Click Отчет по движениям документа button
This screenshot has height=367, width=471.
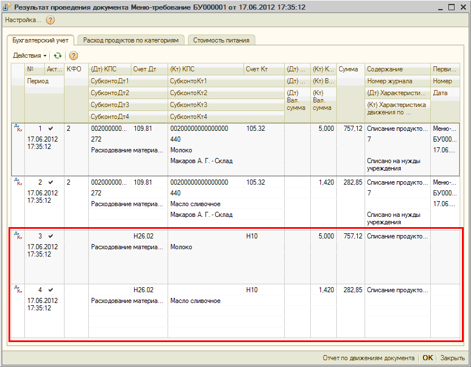[x=368, y=358]
